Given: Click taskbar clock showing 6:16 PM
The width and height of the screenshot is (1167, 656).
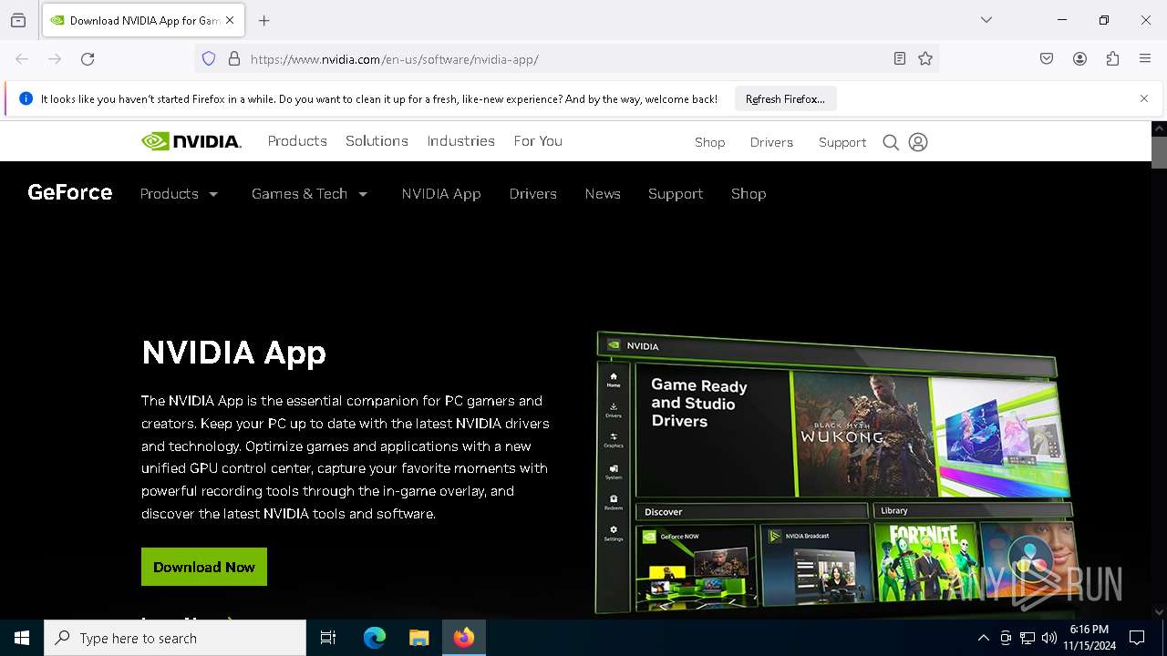Looking at the screenshot, I should tap(1089, 638).
